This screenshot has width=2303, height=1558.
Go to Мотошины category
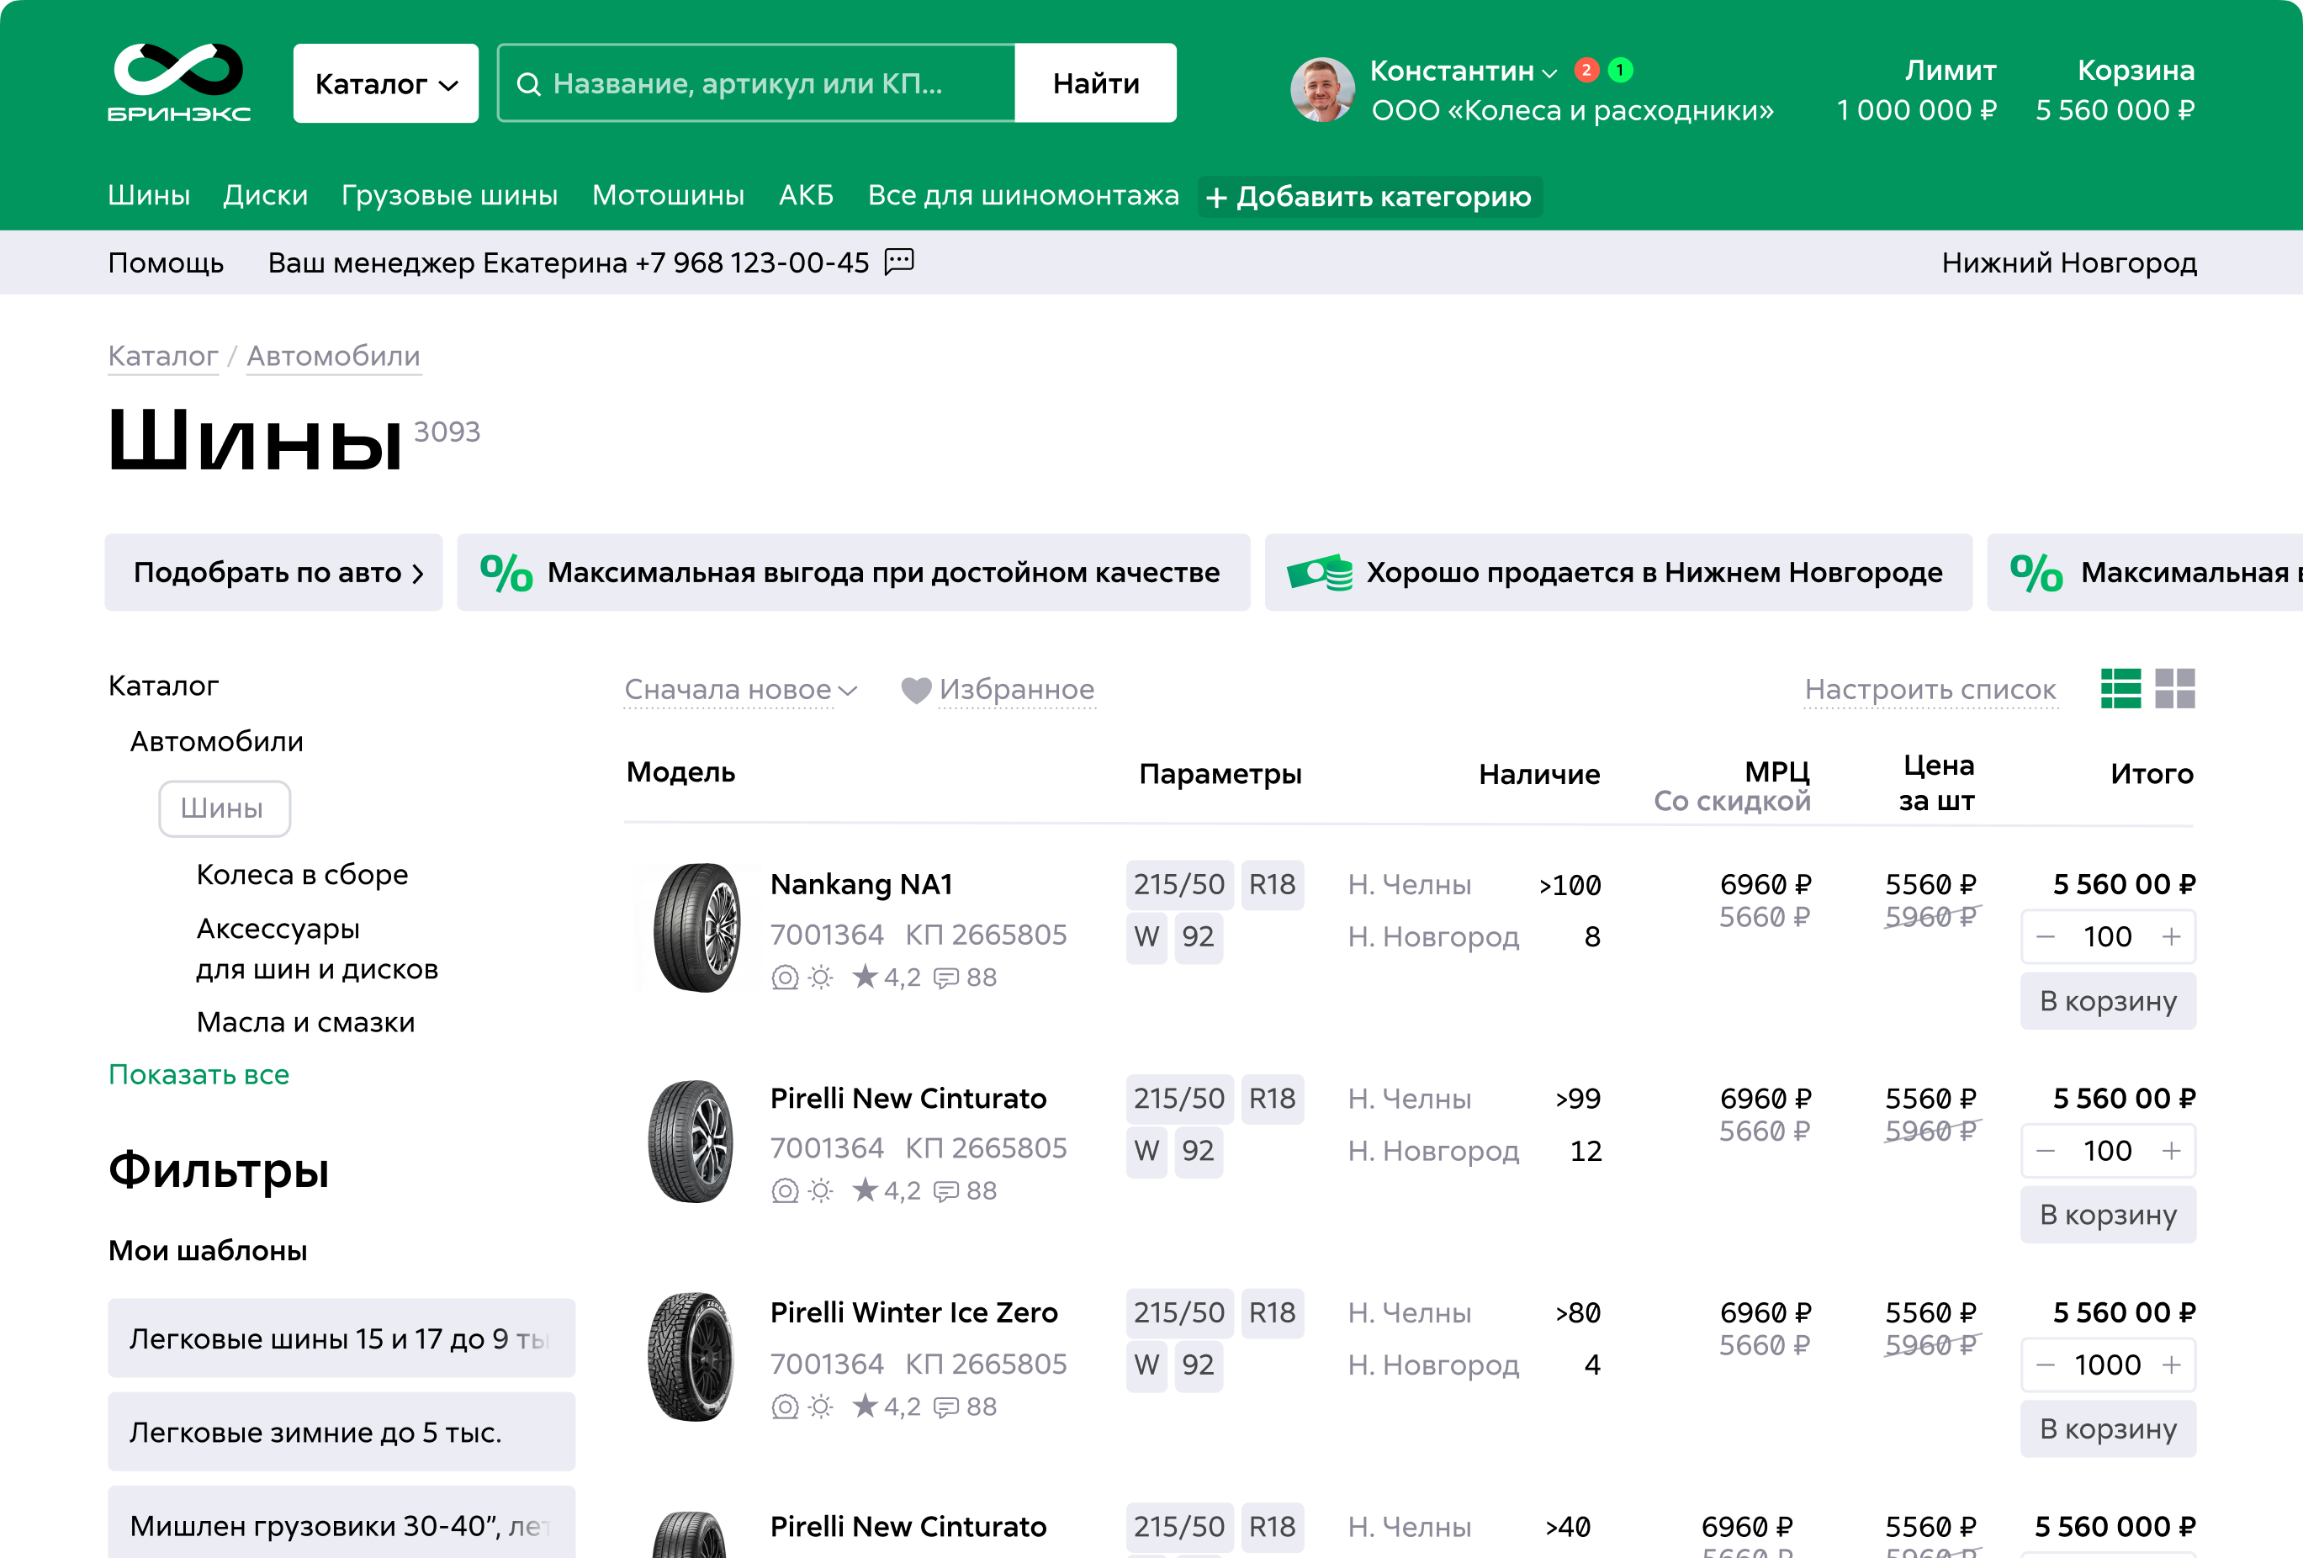[668, 195]
